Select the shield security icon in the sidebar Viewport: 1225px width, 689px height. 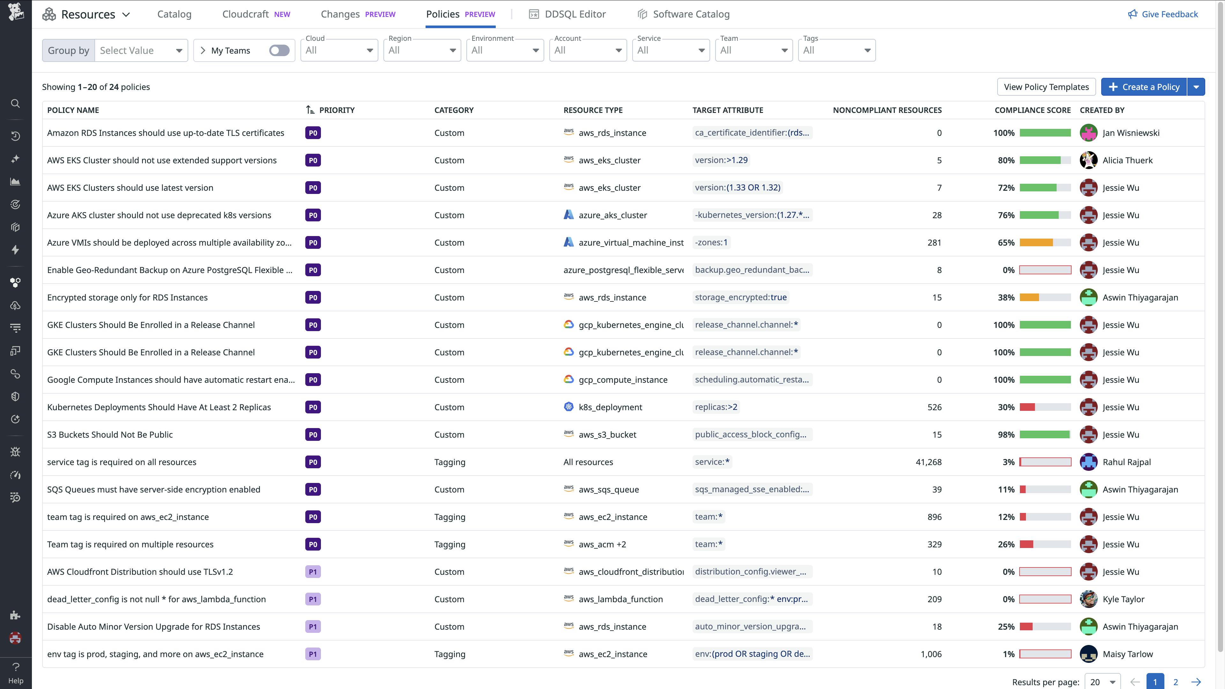pos(16,396)
